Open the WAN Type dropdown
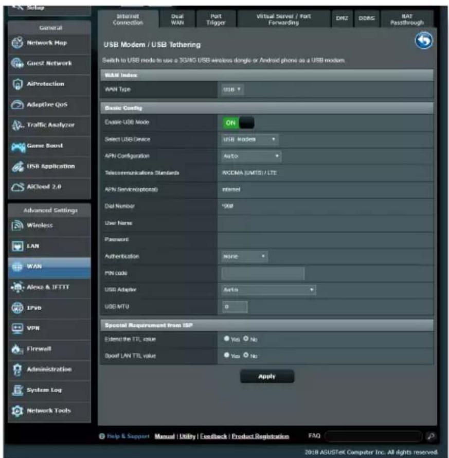449x458 pixels. tap(232, 90)
